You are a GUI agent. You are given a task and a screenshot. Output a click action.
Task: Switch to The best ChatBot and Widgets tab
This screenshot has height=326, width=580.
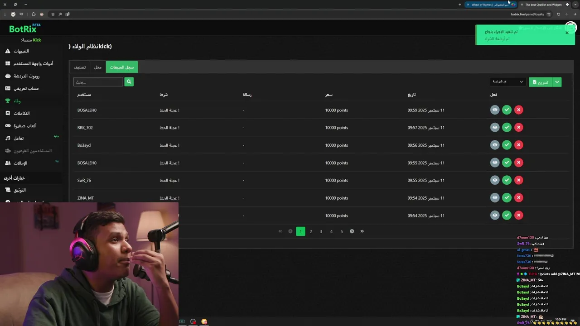[543, 5]
